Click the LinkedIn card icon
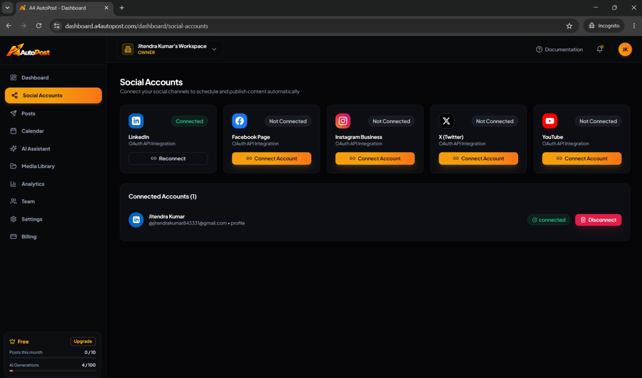This screenshot has height=378, width=642. click(x=136, y=121)
